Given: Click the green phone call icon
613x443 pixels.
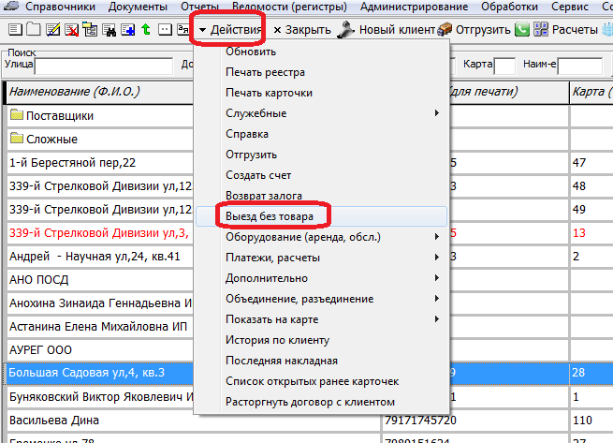Looking at the screenshot, I should point(521,30).
